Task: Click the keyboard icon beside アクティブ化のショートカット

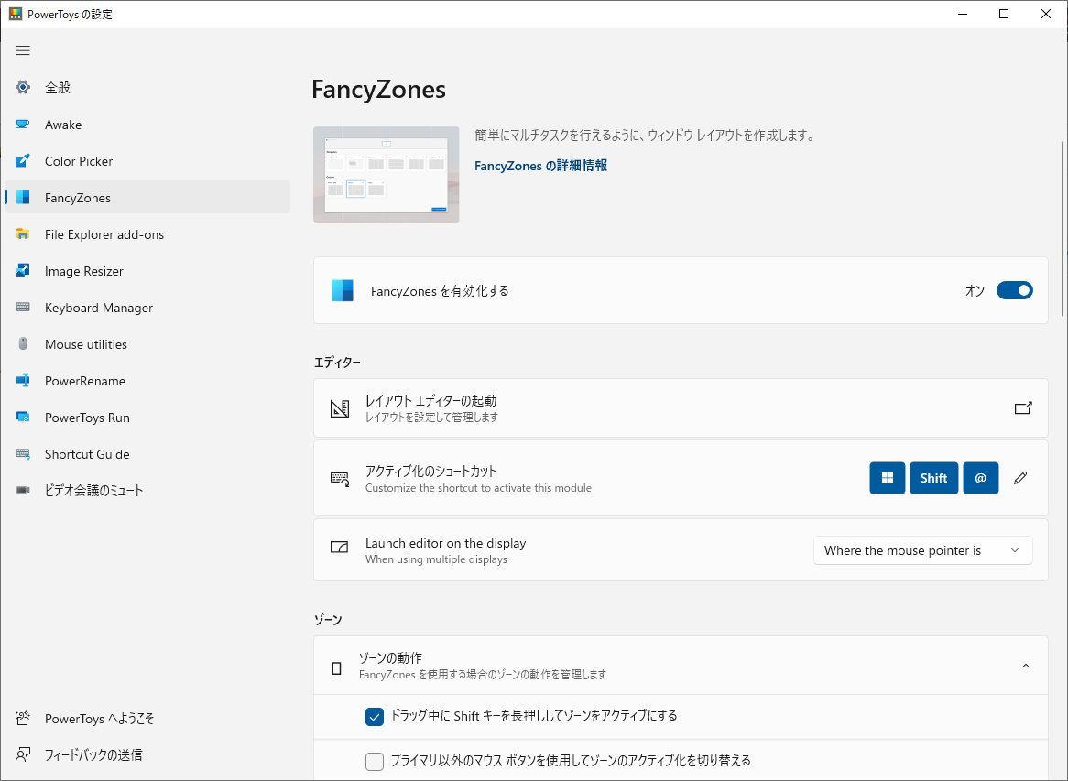Action: point(339,479)
